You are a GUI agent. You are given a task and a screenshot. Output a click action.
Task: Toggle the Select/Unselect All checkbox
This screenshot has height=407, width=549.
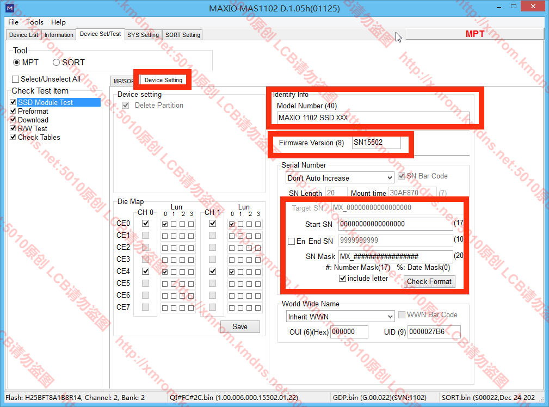[x=16, y=79]
